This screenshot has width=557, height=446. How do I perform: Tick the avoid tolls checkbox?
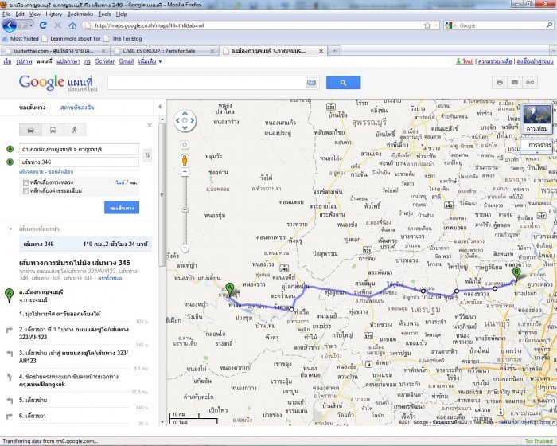[x=25, y=191]
